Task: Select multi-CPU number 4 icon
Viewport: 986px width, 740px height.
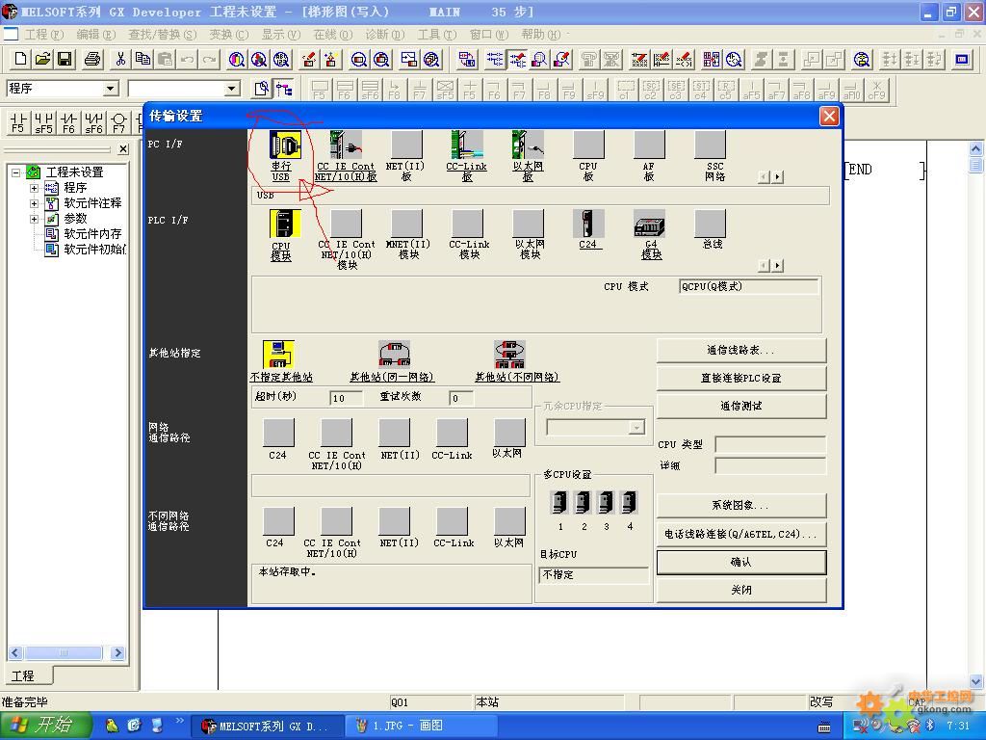Action: point(629,503)
